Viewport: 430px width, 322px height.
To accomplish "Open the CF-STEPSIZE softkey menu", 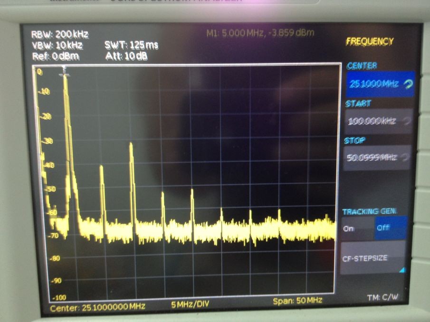I will [373, 258].
